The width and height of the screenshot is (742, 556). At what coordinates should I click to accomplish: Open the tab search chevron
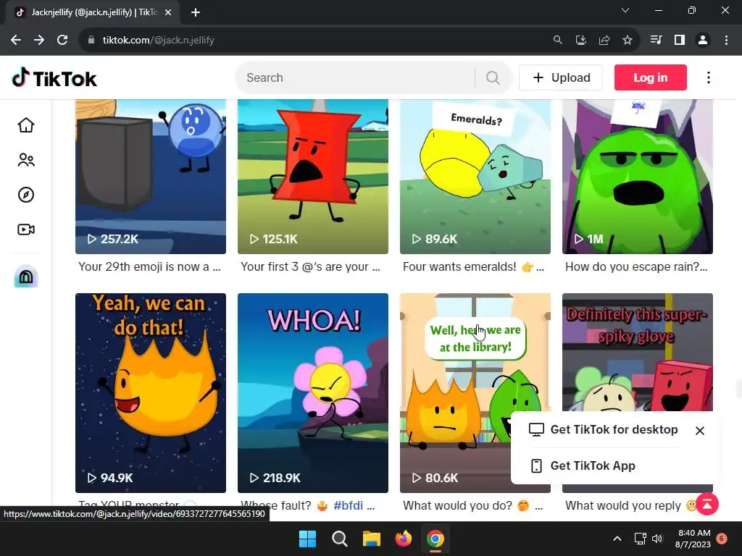pyautogui.click(x=625, y=10)
